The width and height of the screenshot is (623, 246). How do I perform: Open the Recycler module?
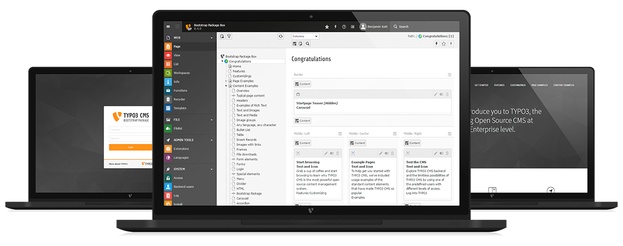179,99
